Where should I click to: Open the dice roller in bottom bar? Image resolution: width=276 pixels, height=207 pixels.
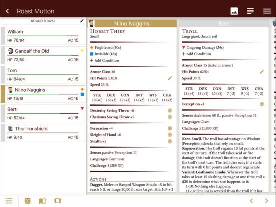coord(27,201)
